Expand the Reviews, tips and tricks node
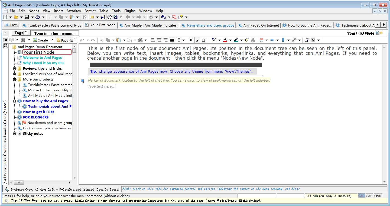Viewport: 390px width, 206px height. click(15, 69)
